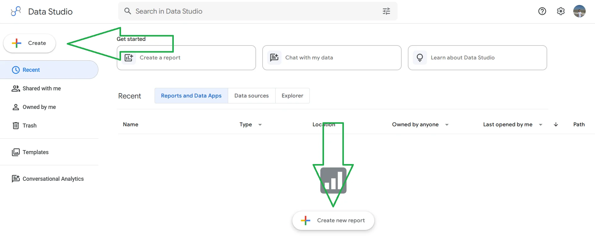Open Conversational Analytics
The height and width of the screenshot is (238, 595).
[x=49, y=179]
